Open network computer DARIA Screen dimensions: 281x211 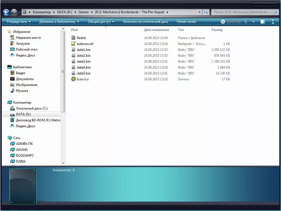(18, 161)
